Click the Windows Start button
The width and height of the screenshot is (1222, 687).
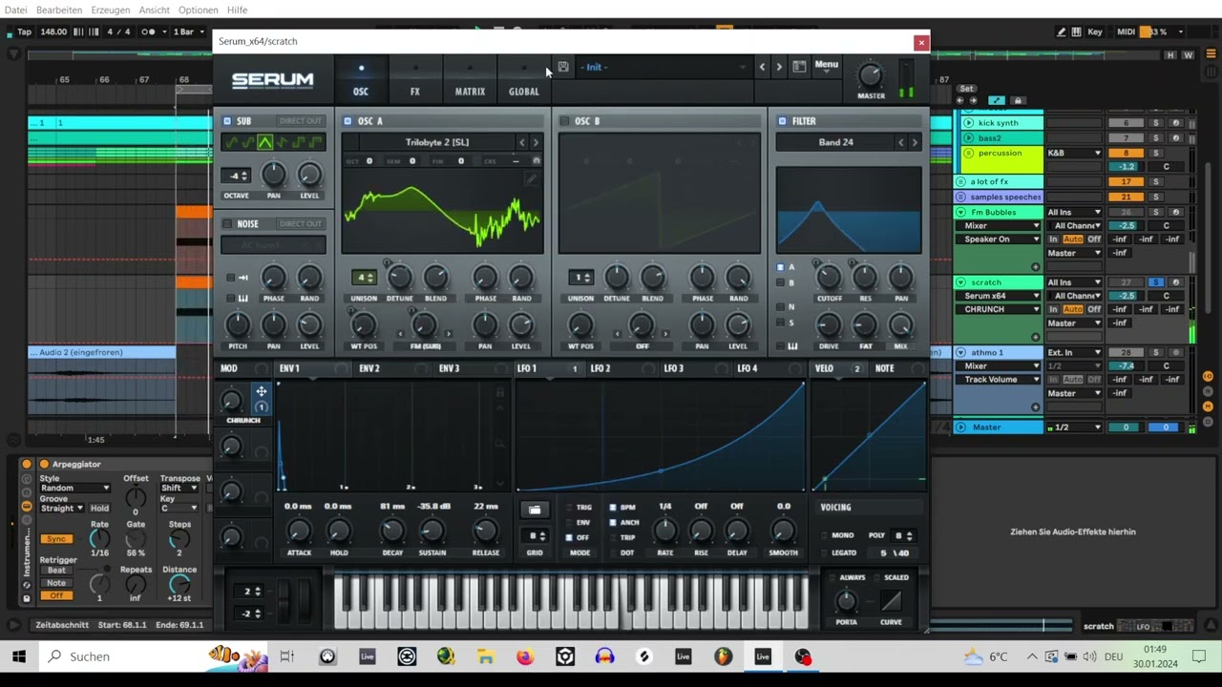click(18, 656)
